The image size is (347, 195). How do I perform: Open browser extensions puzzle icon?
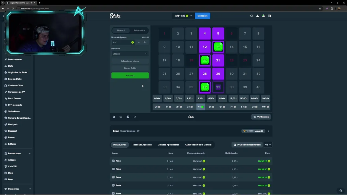[x=332, y=8]
